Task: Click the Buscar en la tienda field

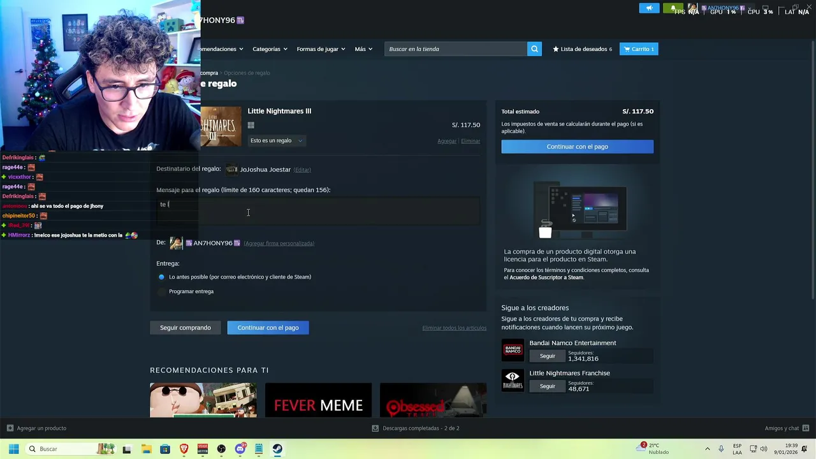Action: tap(456, 49)
